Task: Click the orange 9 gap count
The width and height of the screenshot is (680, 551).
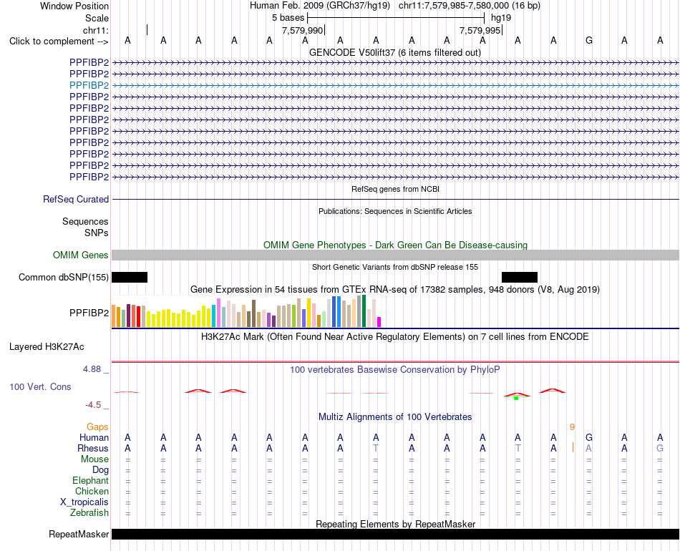Action: [572, 427]
